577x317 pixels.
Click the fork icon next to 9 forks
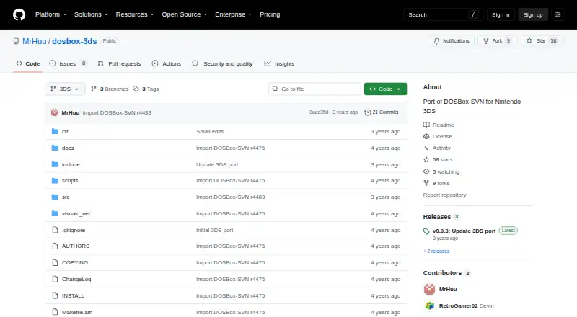point(426,183)
